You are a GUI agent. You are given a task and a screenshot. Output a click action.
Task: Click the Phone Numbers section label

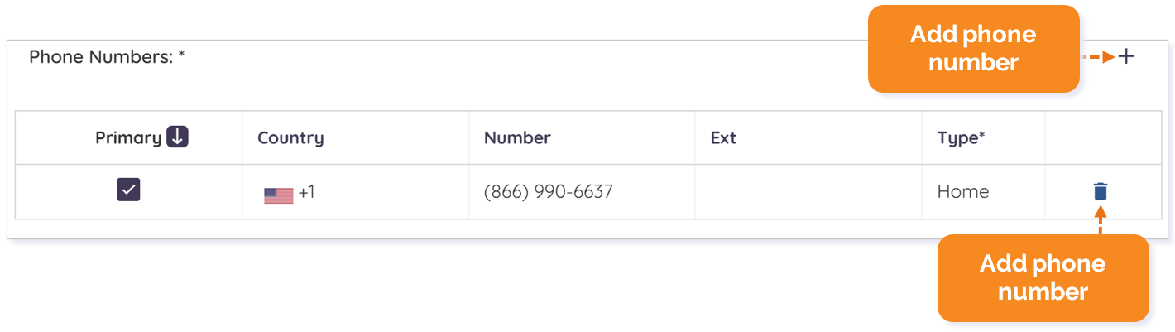click(107, 57)
